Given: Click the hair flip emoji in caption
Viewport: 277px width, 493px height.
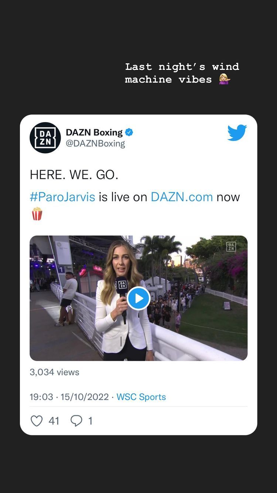Looking at the screenshot, I should 224,79.
